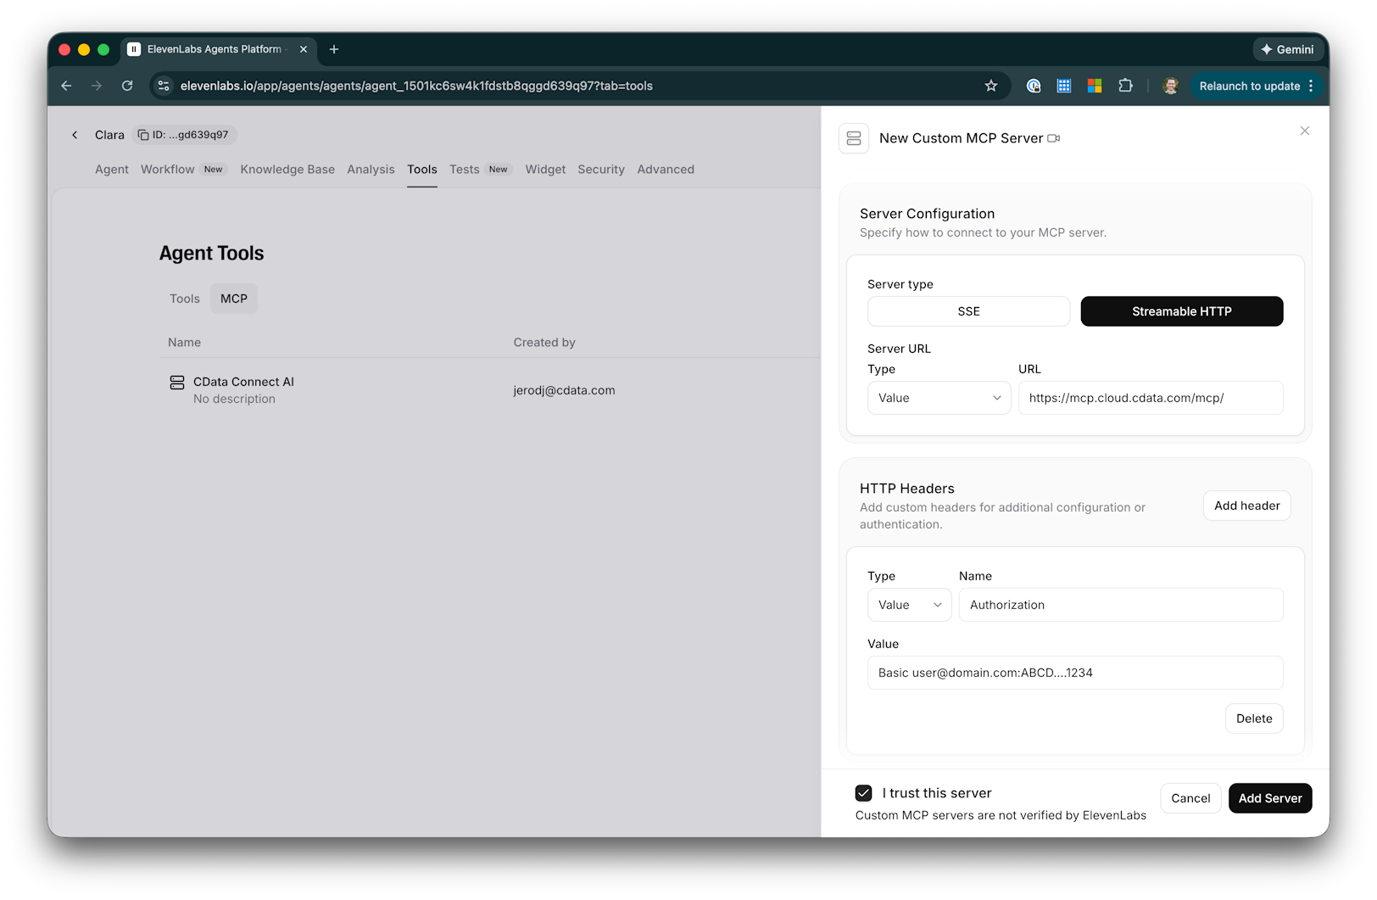Image resolution: width=1377 pixels, height=900 pixels.
Task: Bookmark this page with the star icon
Action: tap(990, 86)
